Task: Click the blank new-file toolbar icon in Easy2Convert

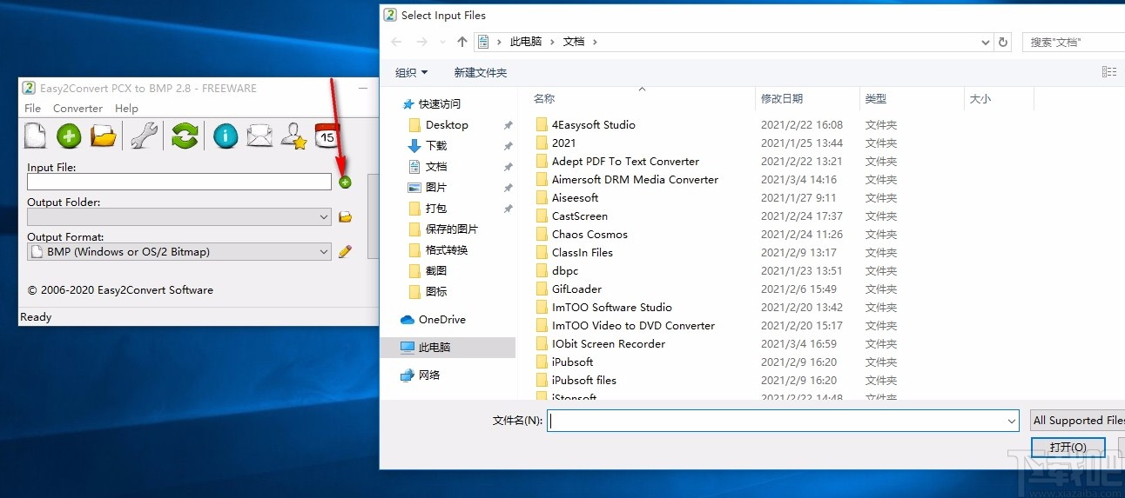Action: [x=35, y=136]
